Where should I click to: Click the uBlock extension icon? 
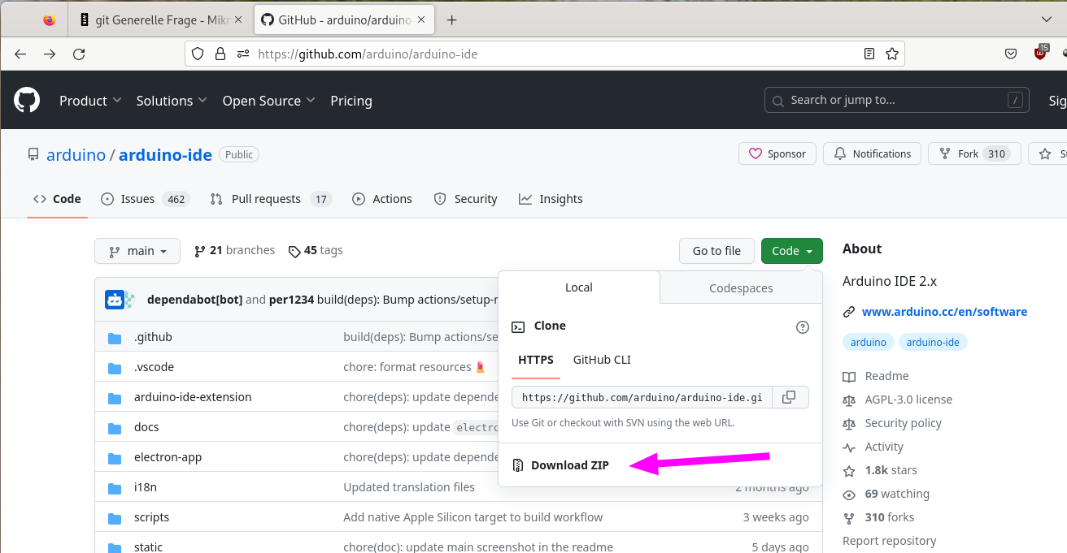(x=1040, y=53)
